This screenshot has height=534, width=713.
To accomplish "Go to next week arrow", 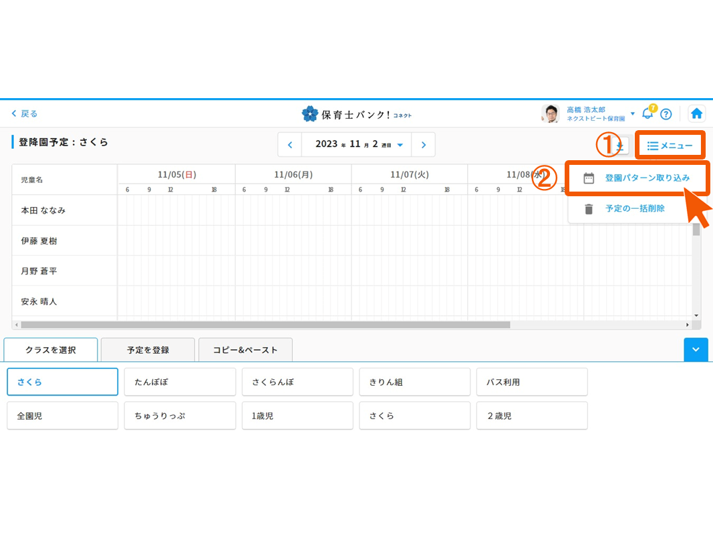I will pos(423,145).
